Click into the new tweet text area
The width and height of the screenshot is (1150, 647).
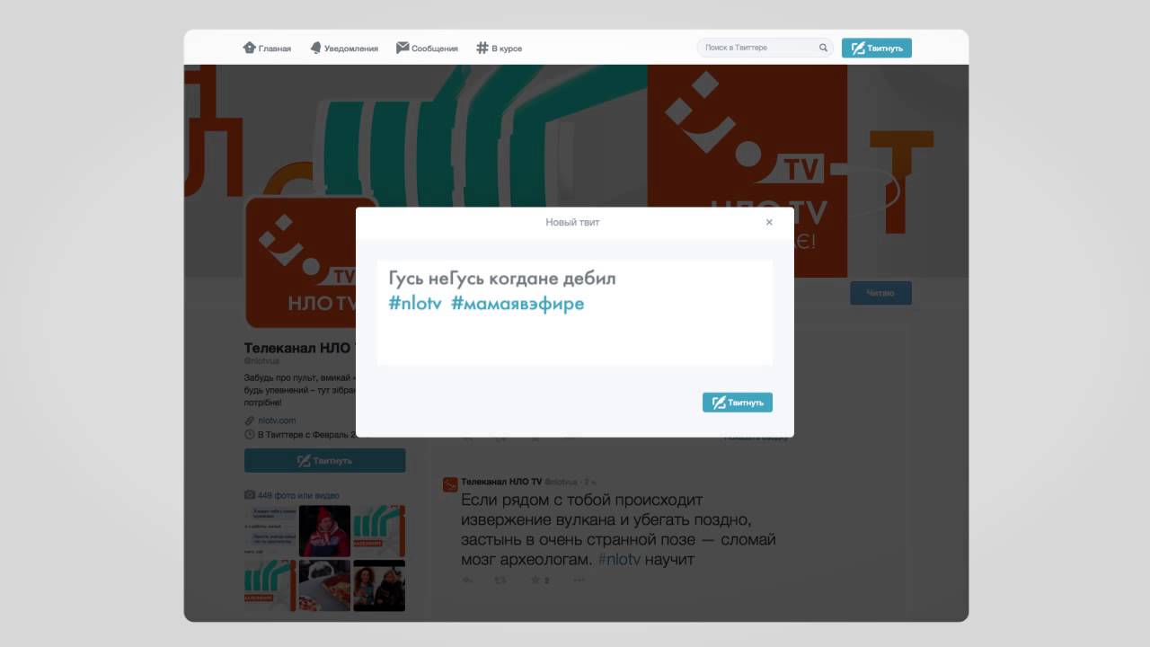coord(574,313)
